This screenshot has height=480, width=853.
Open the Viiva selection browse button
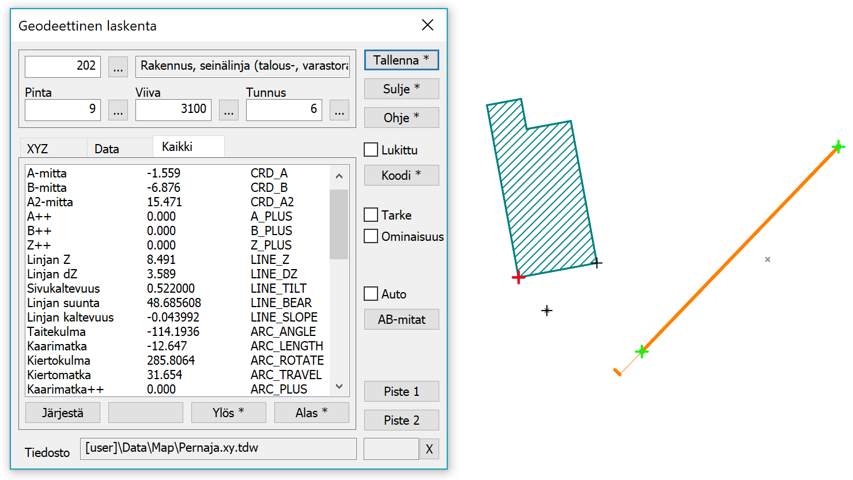tap(229, 111)
